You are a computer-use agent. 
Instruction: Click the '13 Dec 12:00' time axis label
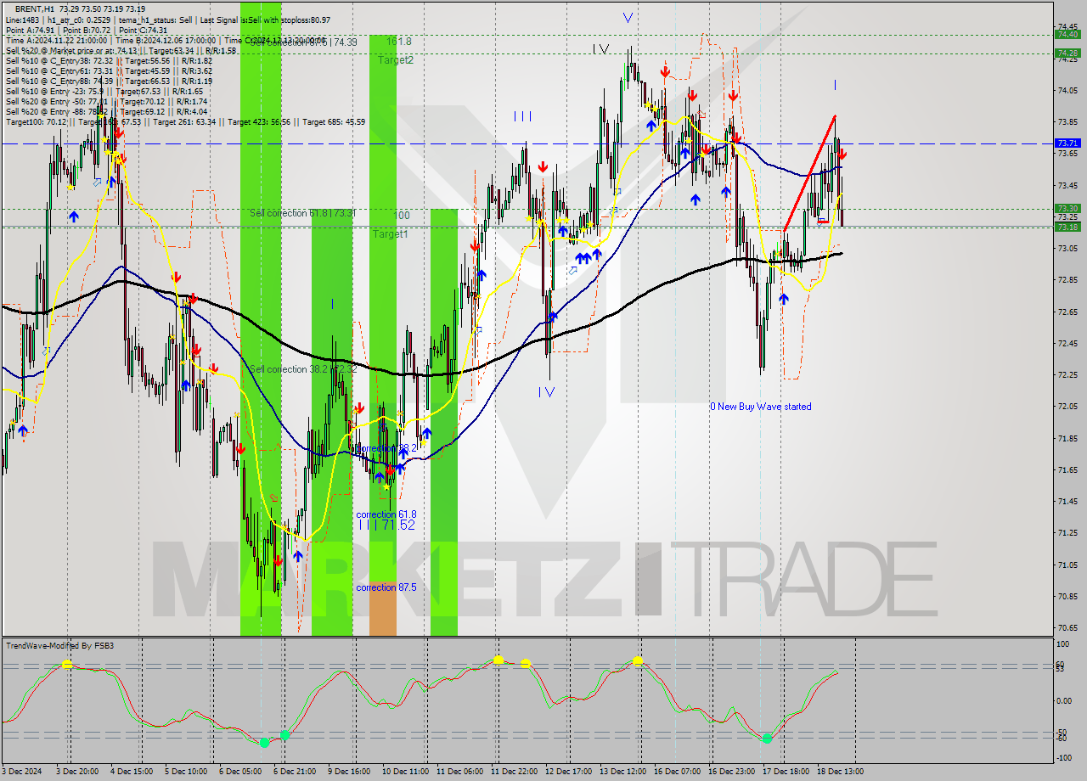(x=622, y=772)
